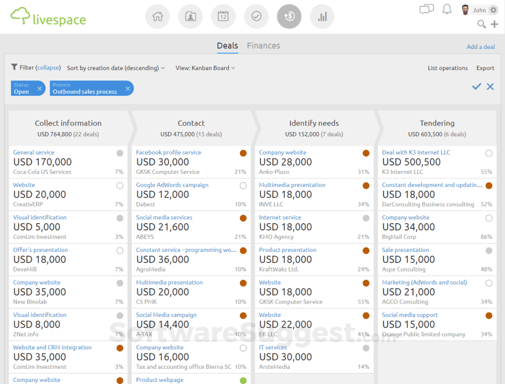Toggle status circle on Google AdWords campaign deal
Screen dimensions: 505x384
243,186
